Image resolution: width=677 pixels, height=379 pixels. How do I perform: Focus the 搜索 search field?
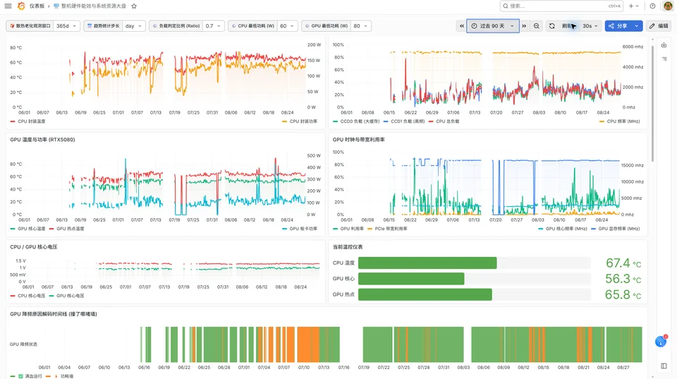[x=561, y=6]
